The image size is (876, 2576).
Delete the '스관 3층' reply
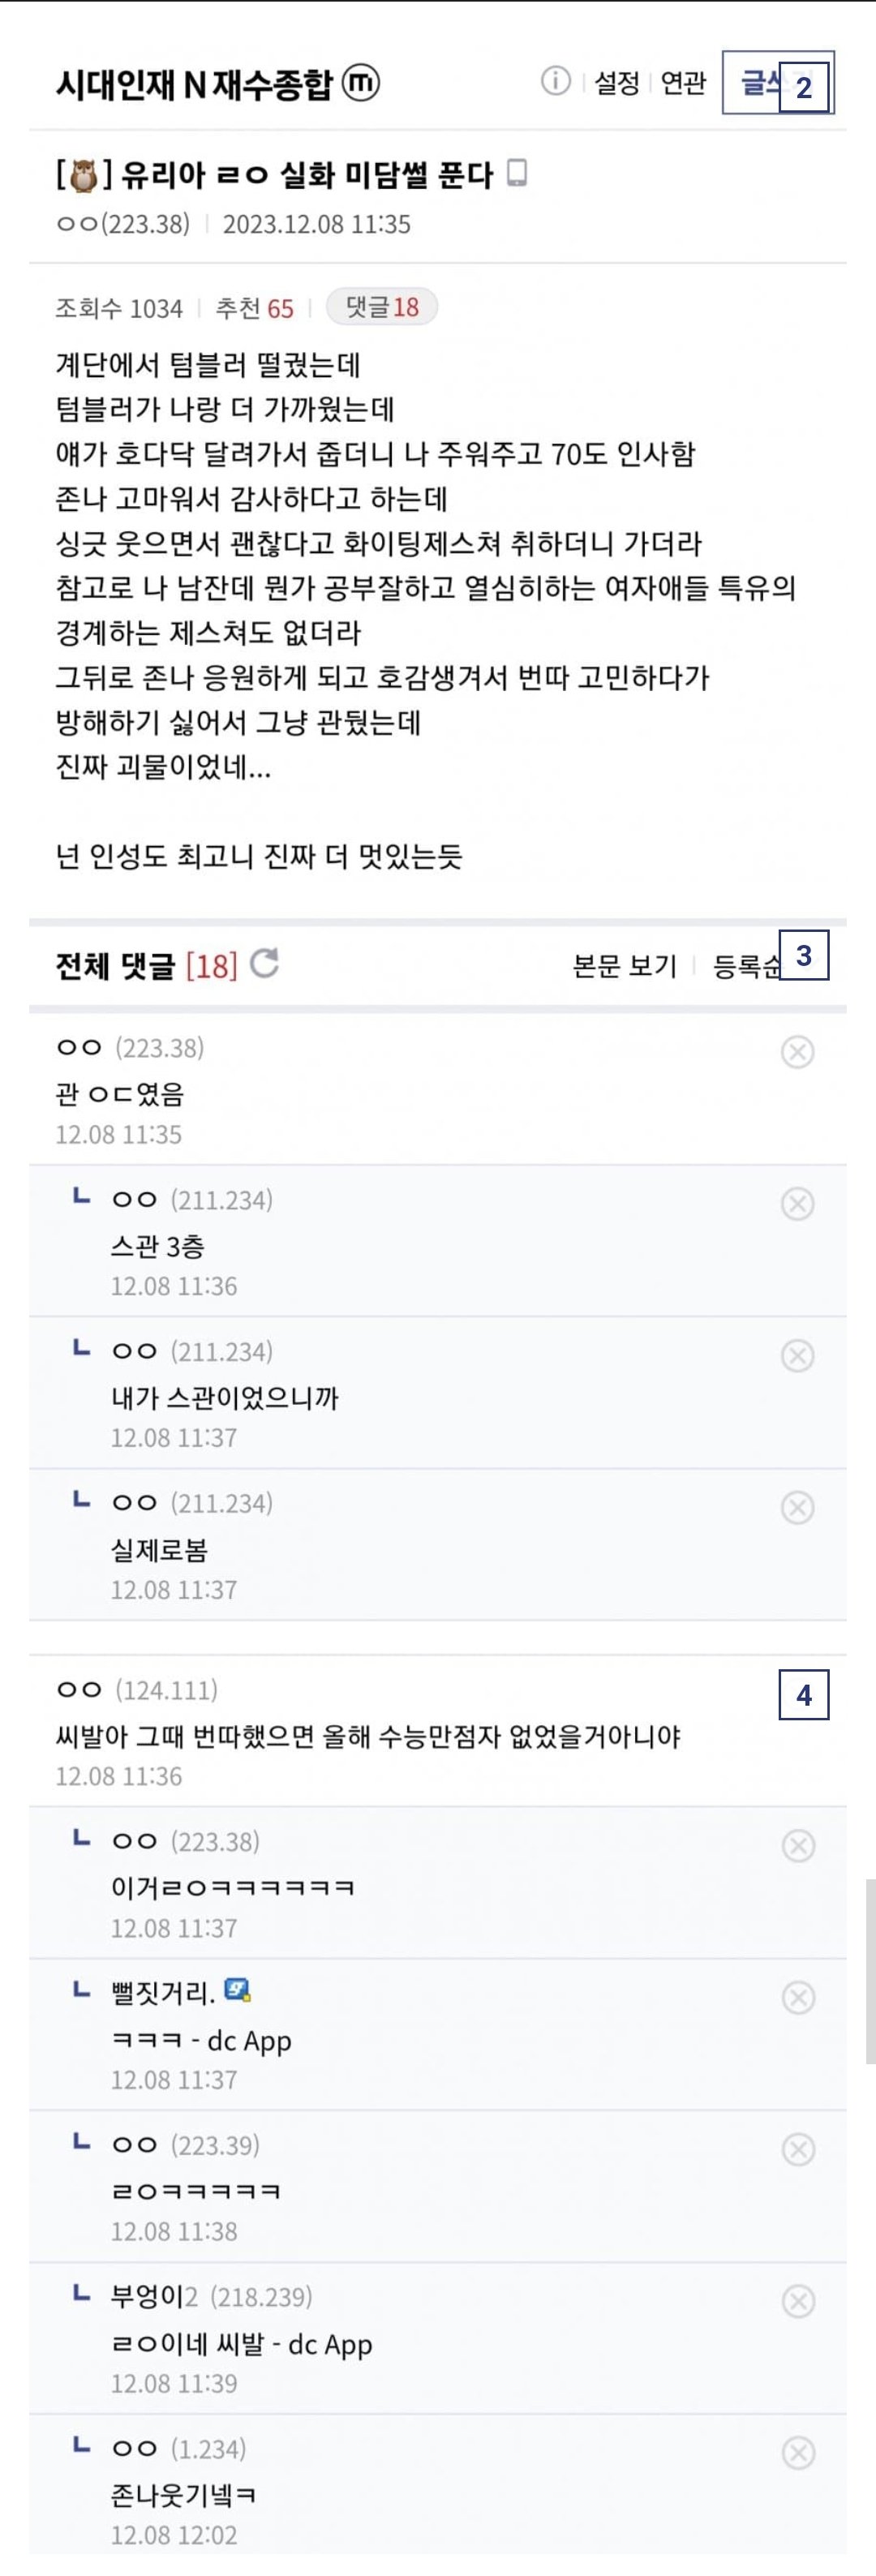click(x=797, y=1204)
